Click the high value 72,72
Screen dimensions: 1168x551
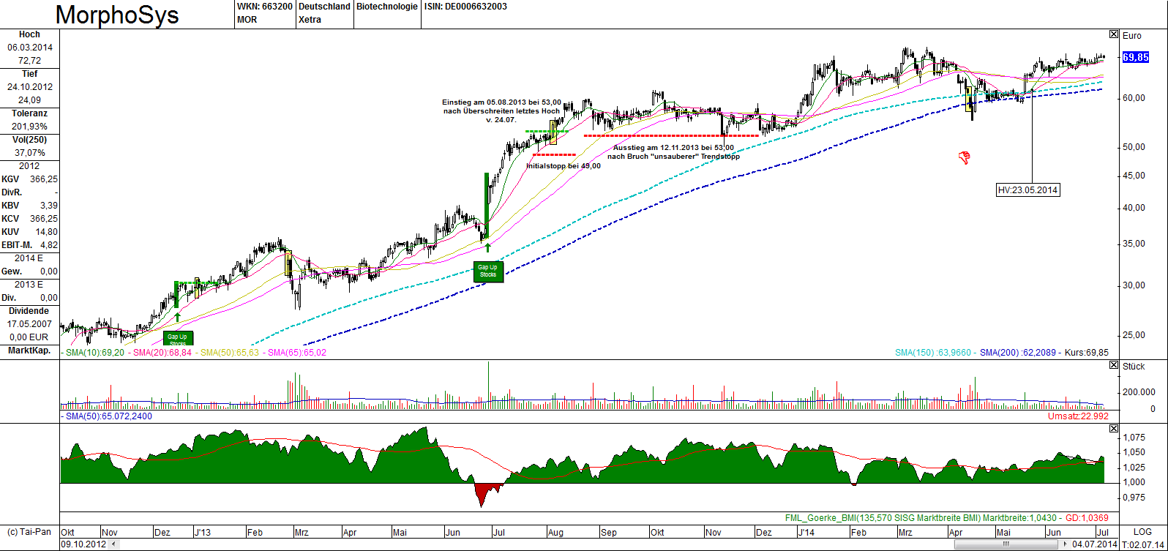29,61
